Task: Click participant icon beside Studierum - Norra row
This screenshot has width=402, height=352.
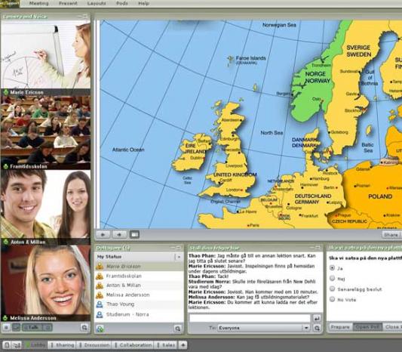Action: [x=100, y=314]
